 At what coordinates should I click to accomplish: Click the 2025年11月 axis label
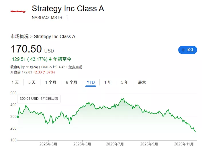coord(185,144)
